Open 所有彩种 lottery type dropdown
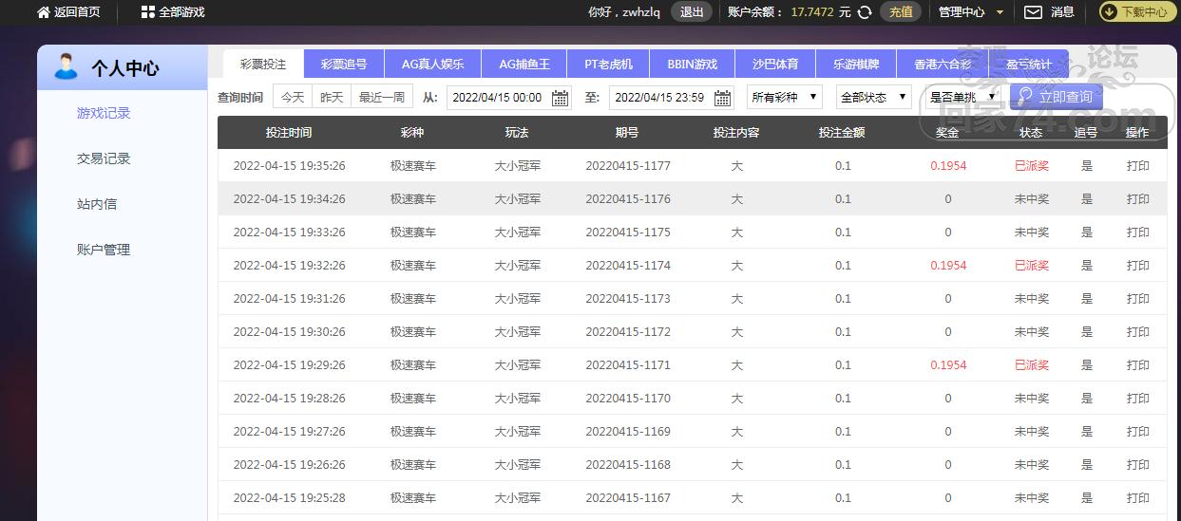This screenshot has height=521, width=1181. (785, 97)
